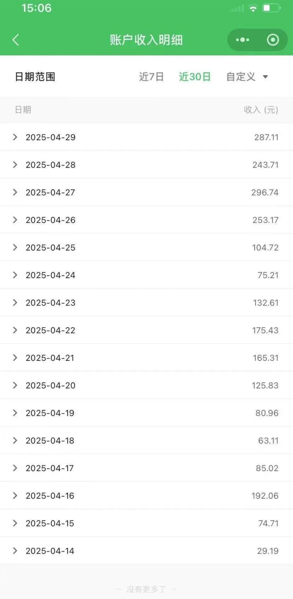Open the three-dot more menu
The image size is (293, 599).
pos(243,40)
